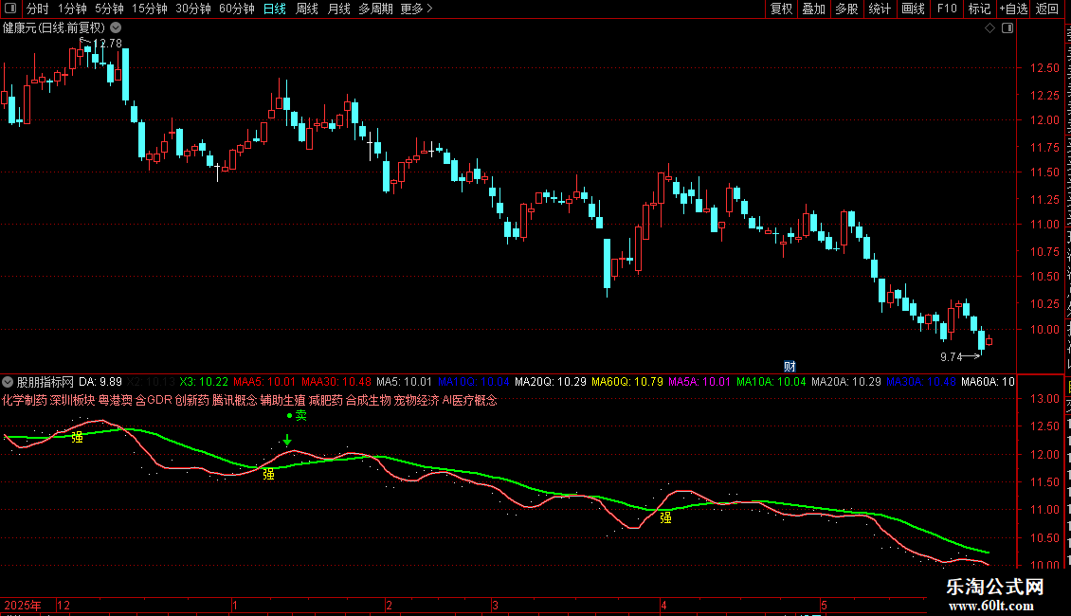Viewport: 1071px width, 616px height.
Task: Click the yellow MA60Q: 10.79 value
Action: pyautogui.click(x=627, y=382)
